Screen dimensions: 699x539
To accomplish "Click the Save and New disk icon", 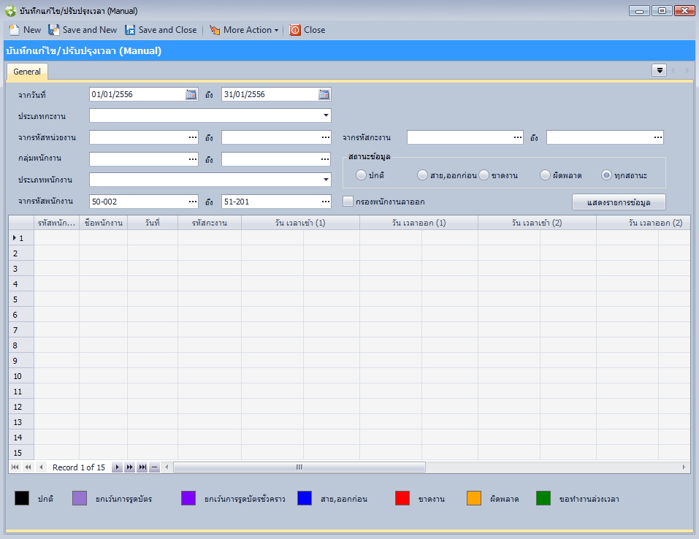I will coord(53,30).
